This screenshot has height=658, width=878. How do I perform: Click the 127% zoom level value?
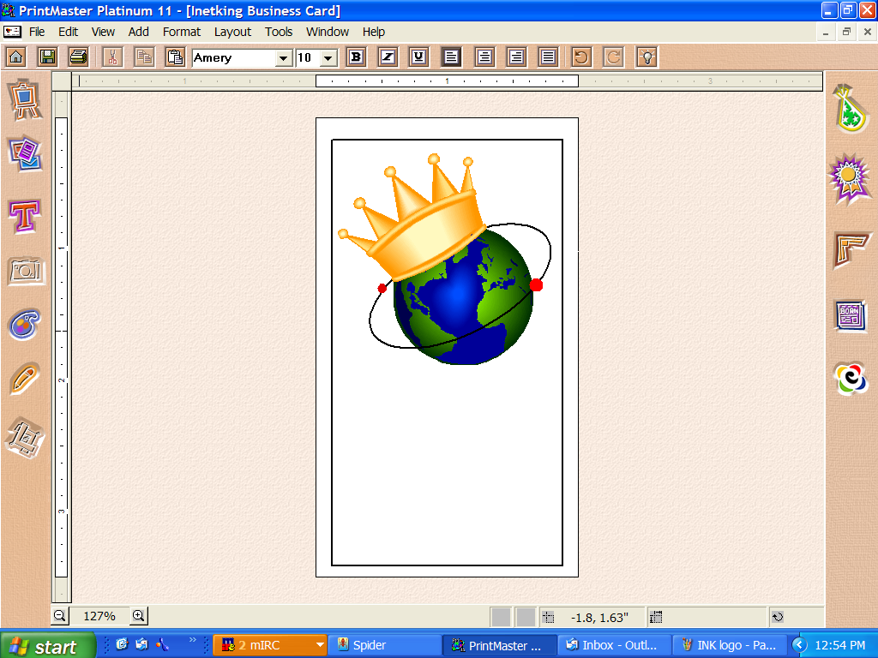(99, 617)
